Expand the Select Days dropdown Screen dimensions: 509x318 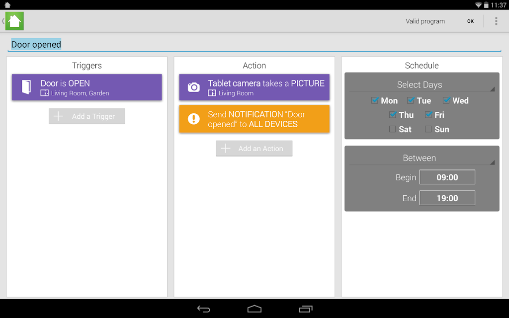(422, 84)
